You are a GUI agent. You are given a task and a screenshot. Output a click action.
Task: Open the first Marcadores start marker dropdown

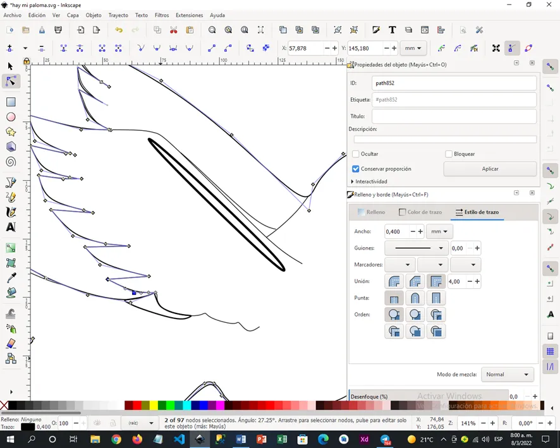point(400,265)
